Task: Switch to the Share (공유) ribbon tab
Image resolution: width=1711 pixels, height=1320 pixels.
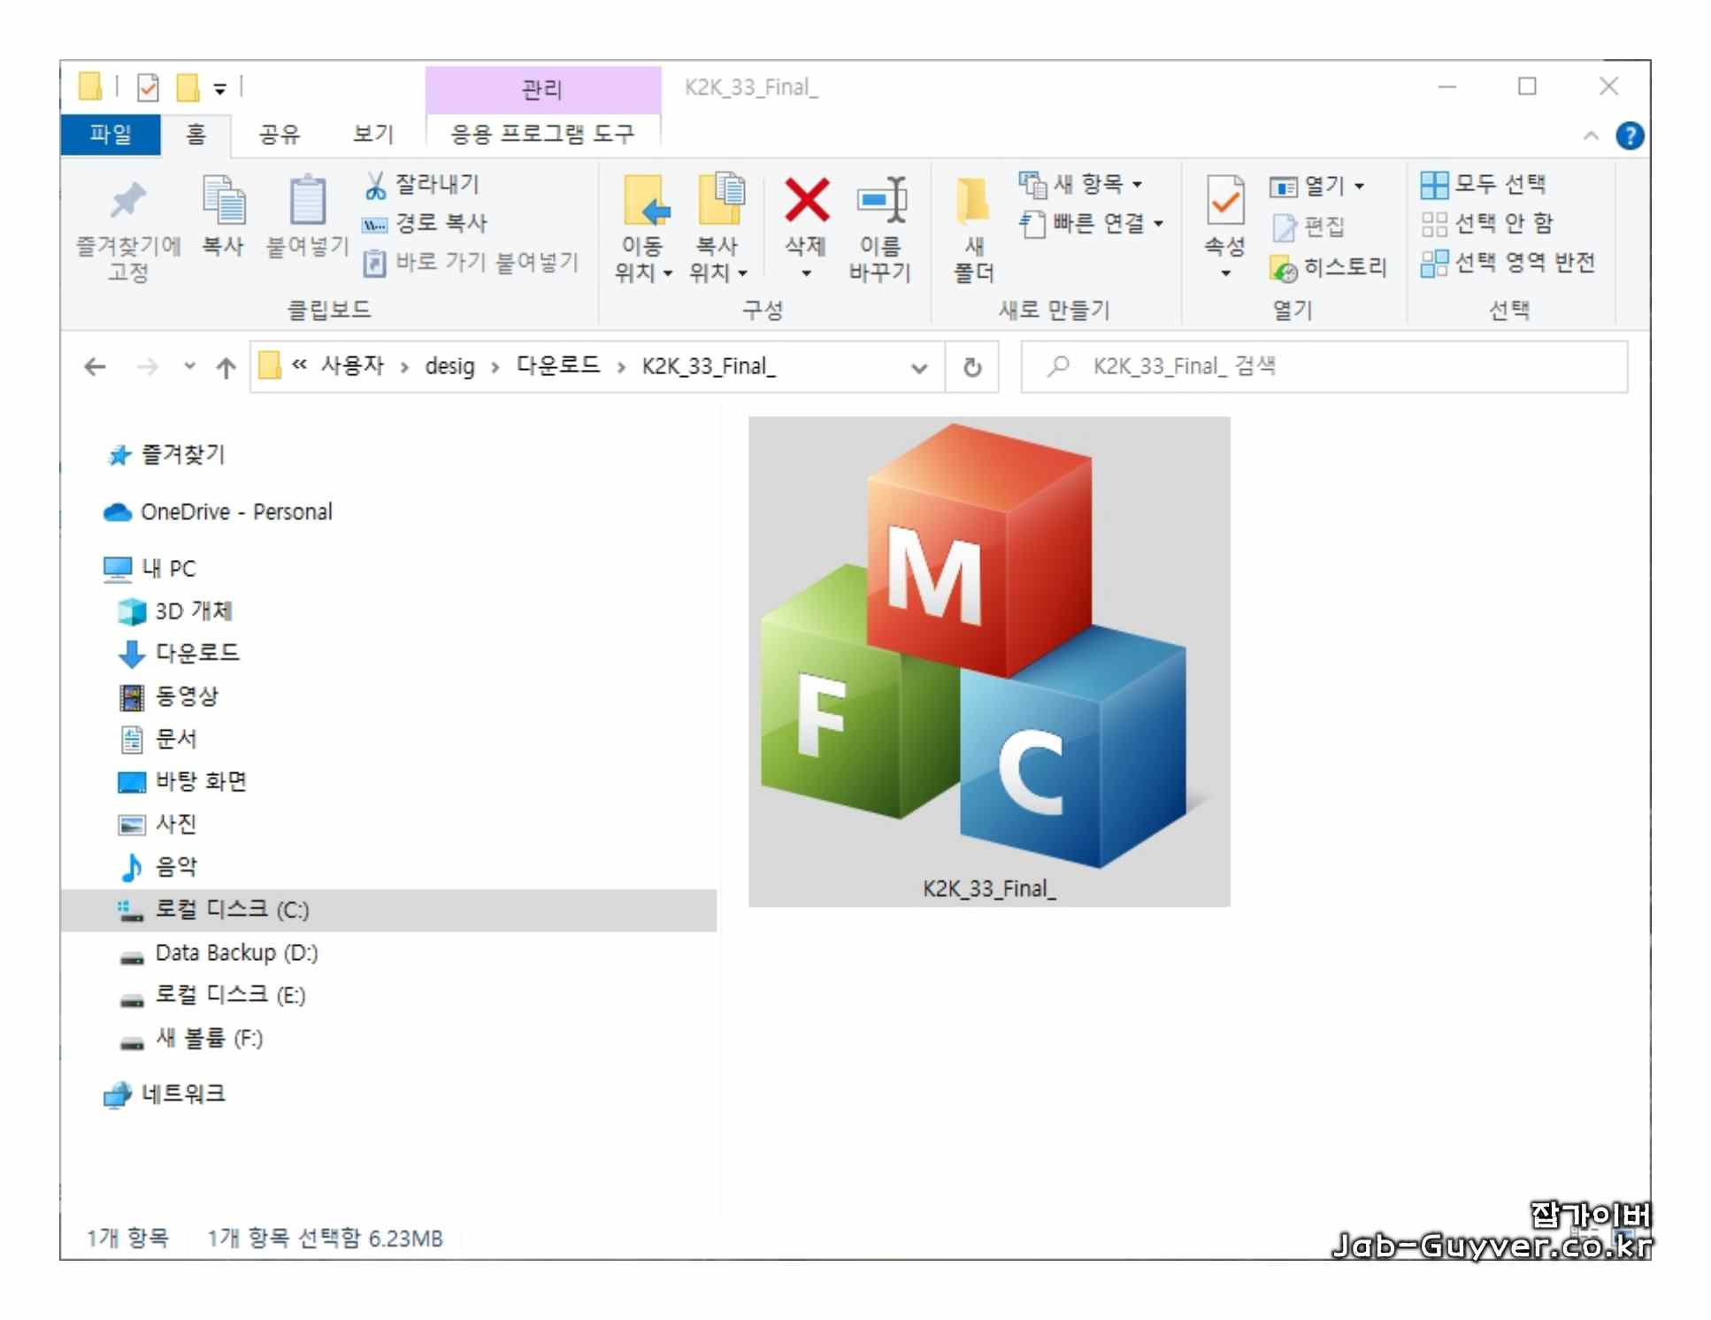Action: tap(278, 134)
